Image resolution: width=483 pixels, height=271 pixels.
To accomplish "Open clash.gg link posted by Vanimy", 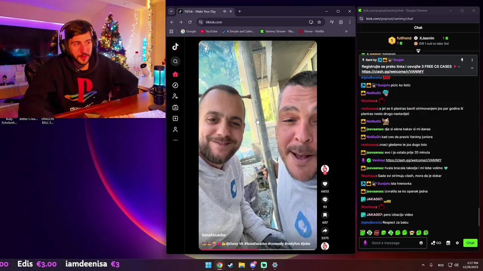I will (414, 160).
